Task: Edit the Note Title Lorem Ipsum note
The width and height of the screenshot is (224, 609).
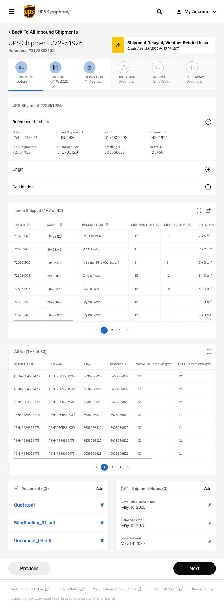Action: [209, 505]
